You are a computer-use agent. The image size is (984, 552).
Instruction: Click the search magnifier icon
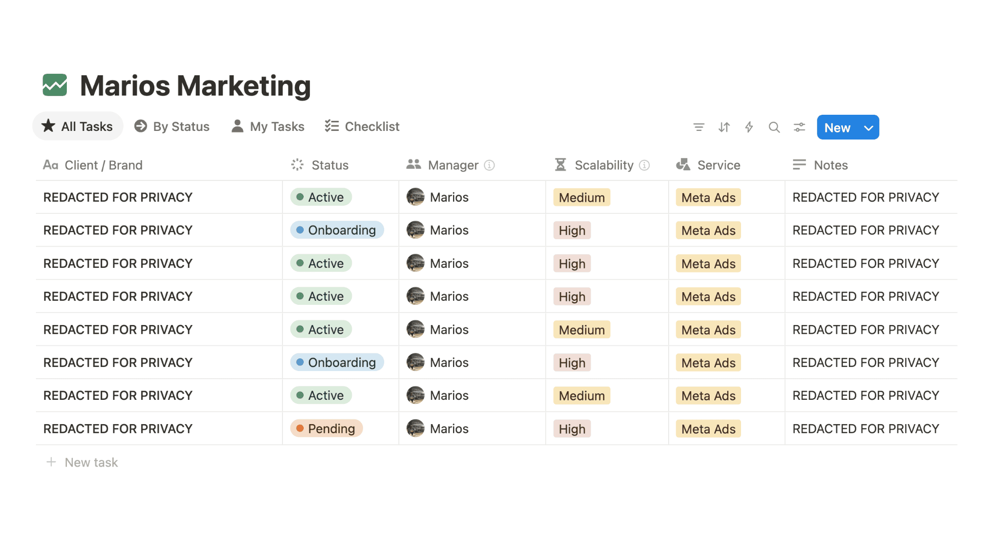coord(774,127)
